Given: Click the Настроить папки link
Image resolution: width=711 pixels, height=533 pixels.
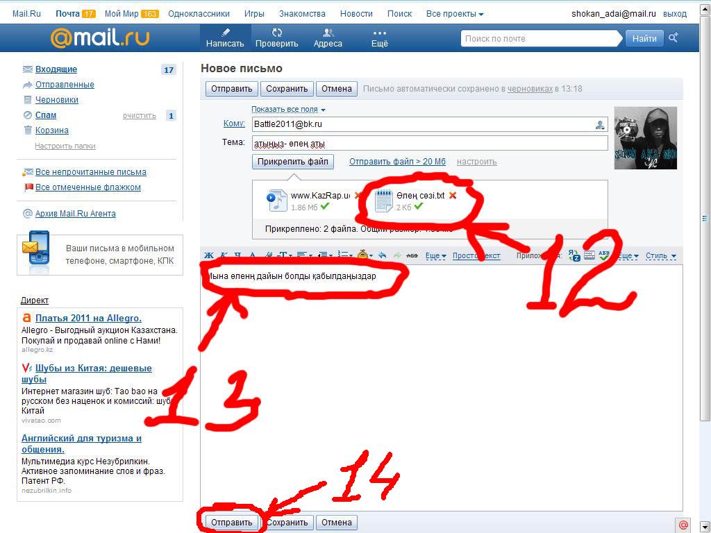Looking at the screenshot, I should 65,146.
